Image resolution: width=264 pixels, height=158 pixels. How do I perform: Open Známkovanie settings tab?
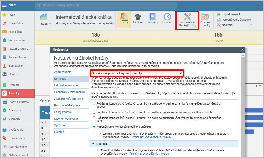pyautogui.click(x=71, y=72)
